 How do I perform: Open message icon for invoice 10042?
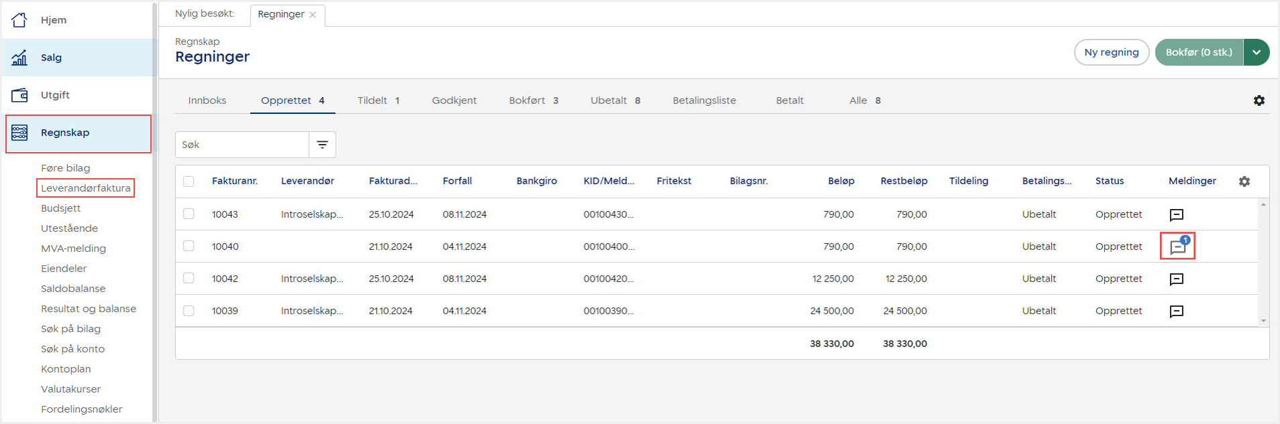pos(1176,279)
